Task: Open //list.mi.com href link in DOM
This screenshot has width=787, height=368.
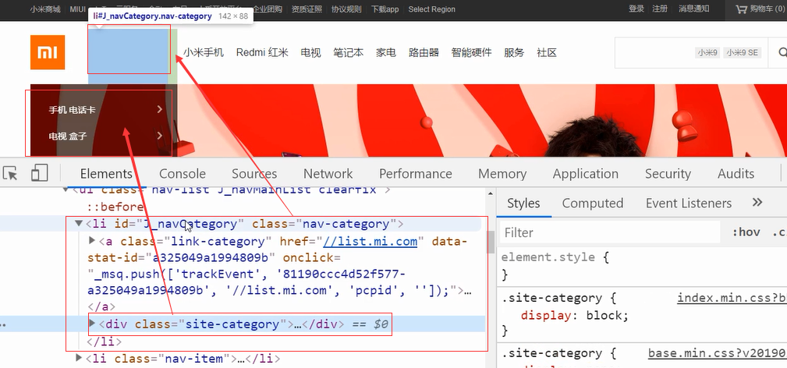Action: coord(370,242)
